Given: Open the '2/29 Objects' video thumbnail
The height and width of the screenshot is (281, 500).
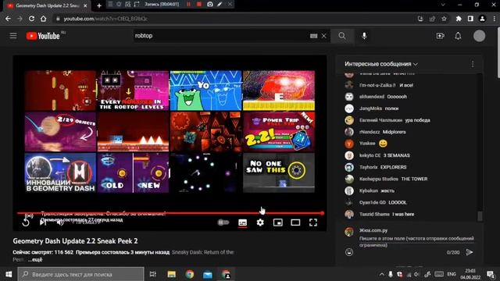Looking at the screenshot, I should [60, 132].
